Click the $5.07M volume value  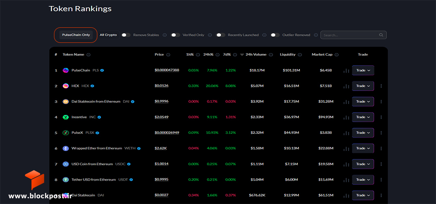tap(257, 86)
